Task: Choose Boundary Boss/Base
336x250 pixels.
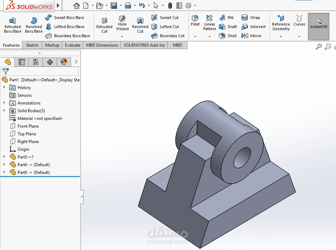Action: (67, 36)
